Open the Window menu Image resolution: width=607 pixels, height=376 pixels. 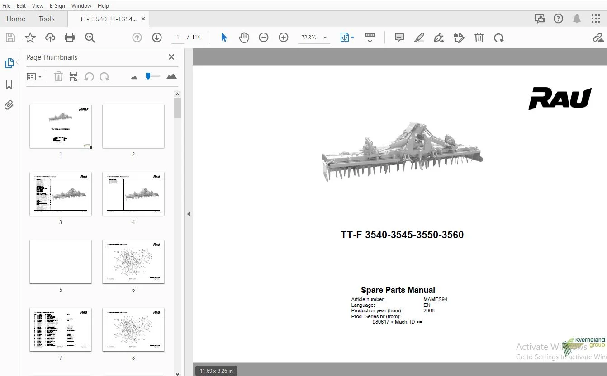[81, 5]
